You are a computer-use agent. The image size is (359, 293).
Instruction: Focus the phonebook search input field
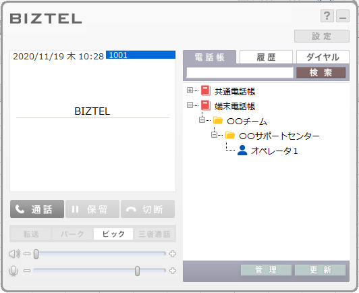tap(240, 73)
